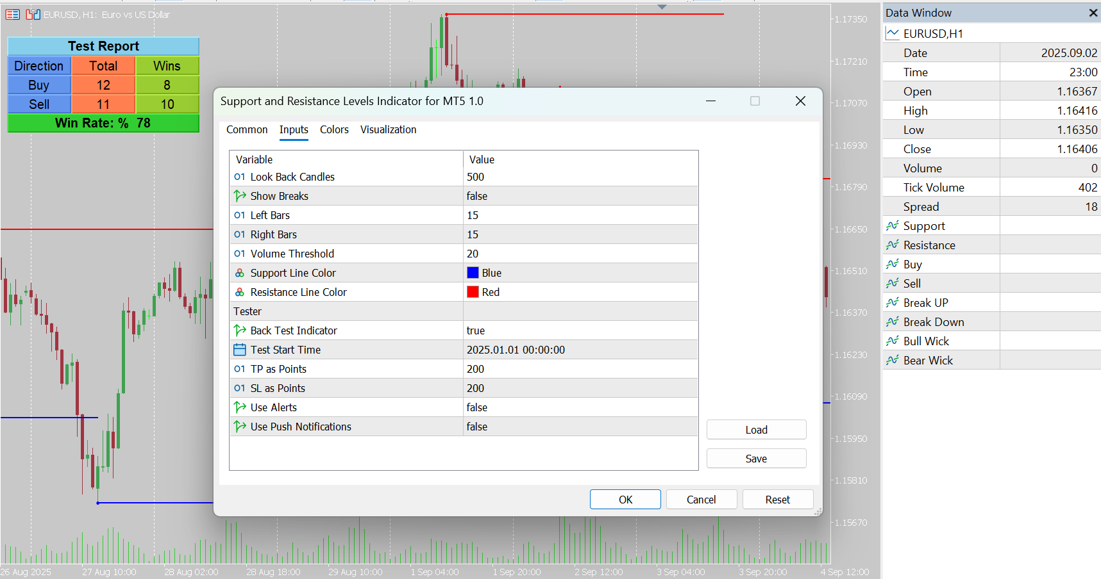Screen dimensions: 1101x579
Task: Edit the Left Bars value 15
Action: coord(580,215)
